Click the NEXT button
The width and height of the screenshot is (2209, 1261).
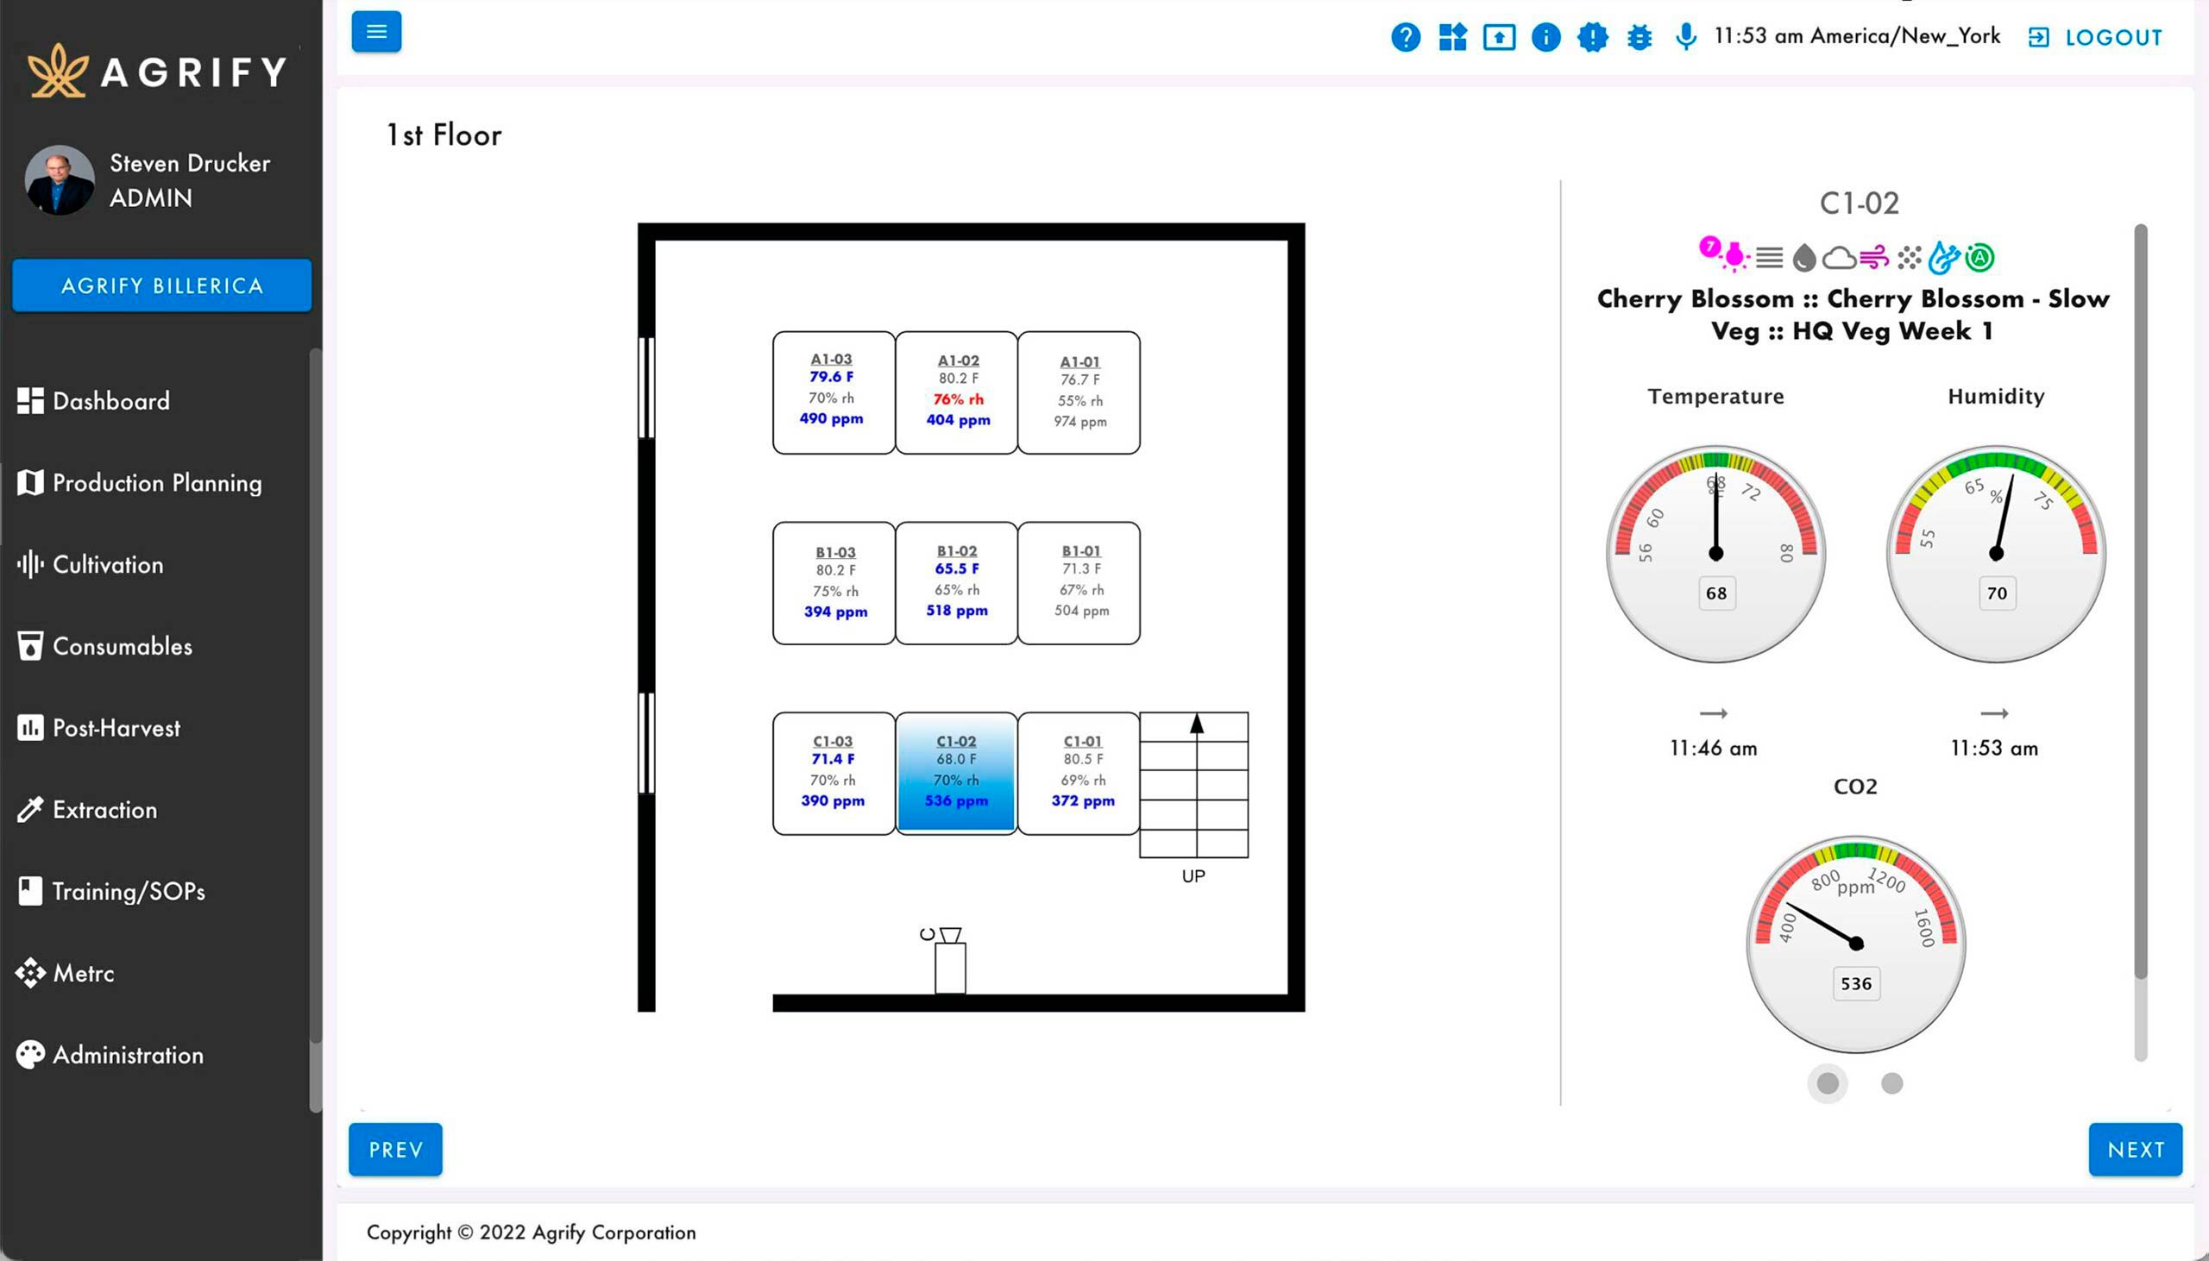pos(2136,1149)
